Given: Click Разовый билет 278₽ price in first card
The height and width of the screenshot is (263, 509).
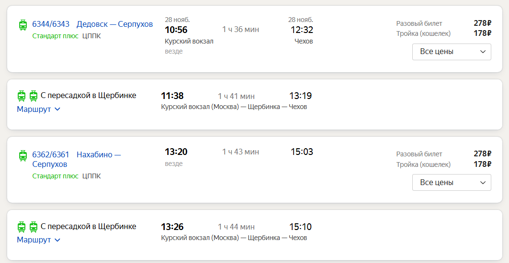Looking at the screenshot, I should [482, 23].
